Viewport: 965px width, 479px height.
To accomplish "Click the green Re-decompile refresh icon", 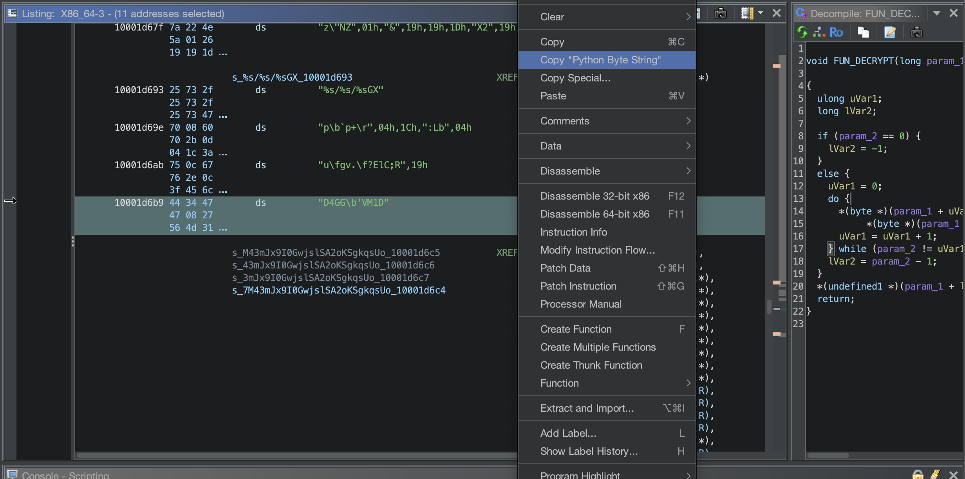I will click(802, 32).
